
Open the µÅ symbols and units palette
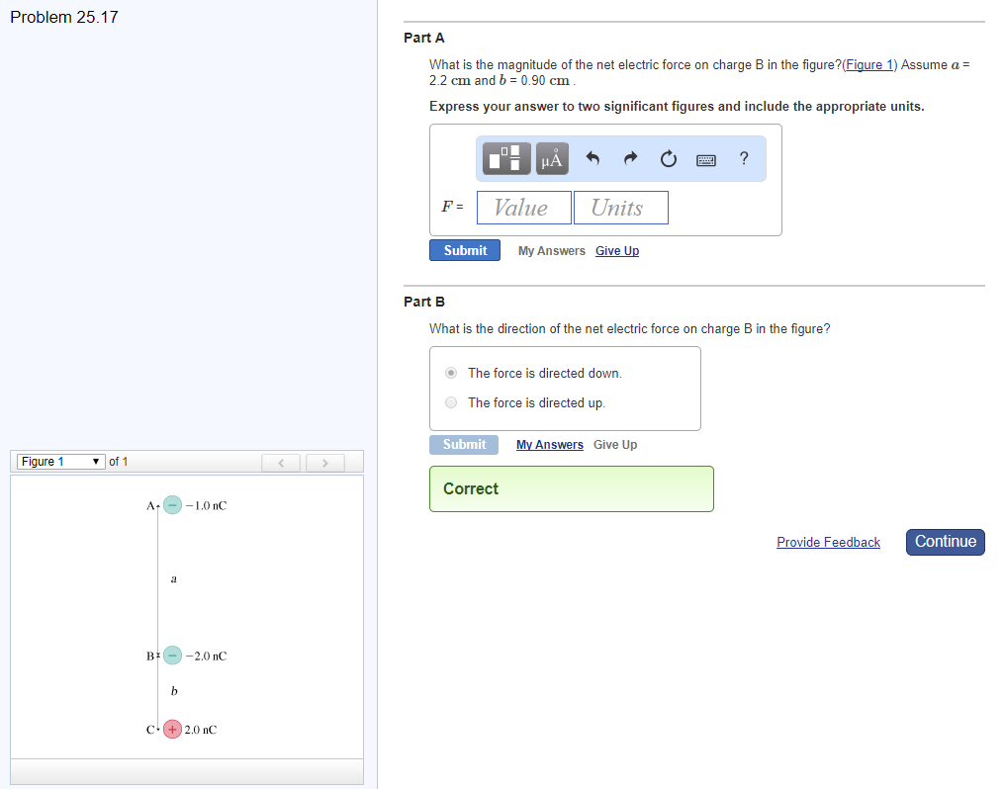pyautogui.click(x=552, y=158)
